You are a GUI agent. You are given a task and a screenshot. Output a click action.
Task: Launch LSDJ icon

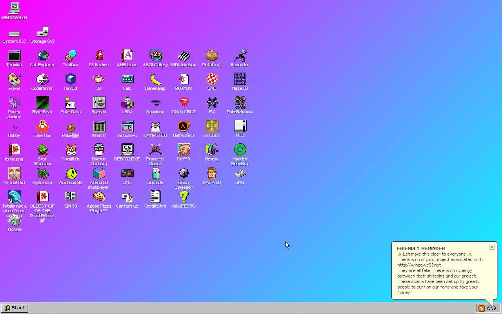pos(127,103)
